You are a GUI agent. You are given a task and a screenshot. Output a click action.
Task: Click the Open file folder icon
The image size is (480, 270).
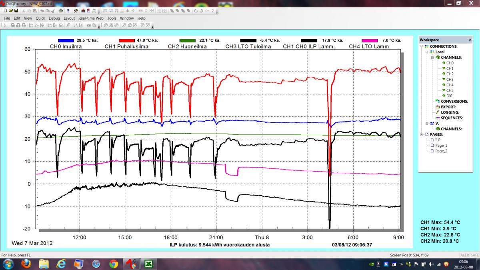tap(11, 11)
